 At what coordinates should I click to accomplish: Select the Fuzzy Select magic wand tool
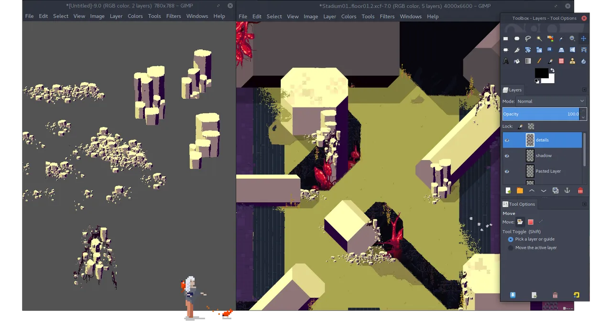(x=539, y=39)
